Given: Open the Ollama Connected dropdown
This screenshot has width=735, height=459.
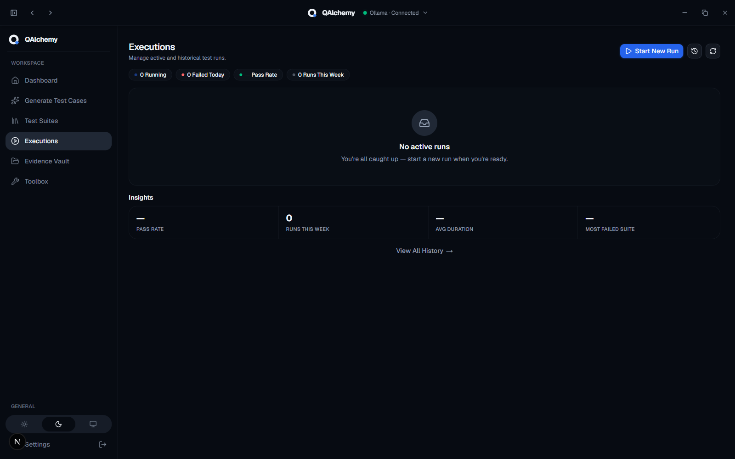Looking at the screenshot, I should [x=395, y=13].
